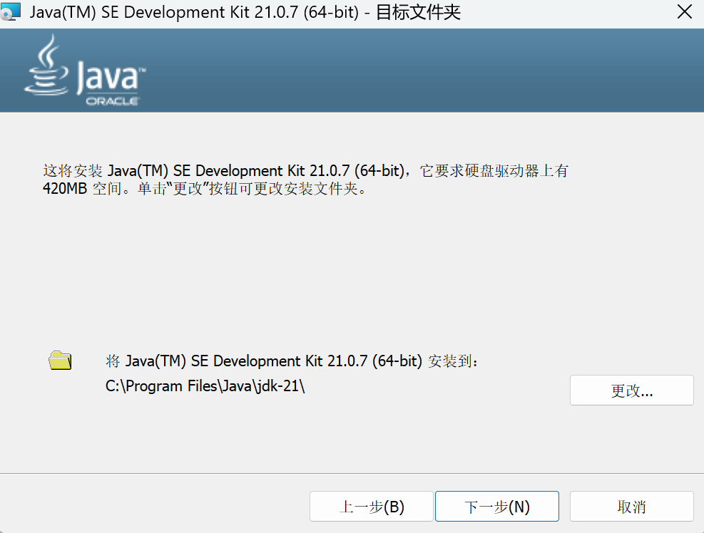
Task: Close the 目标文件夹 installer window
Action: 683,11
